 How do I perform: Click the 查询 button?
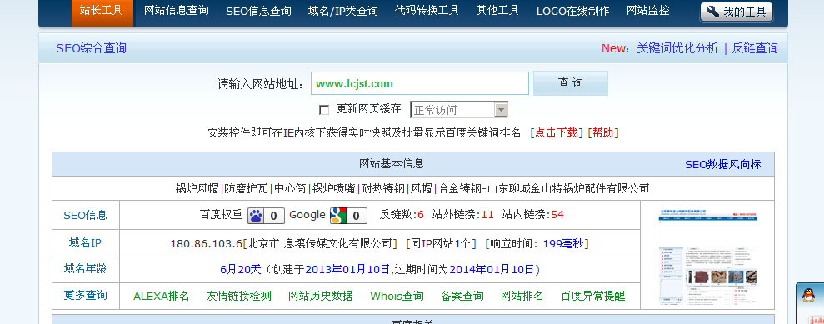pos(571,83)
